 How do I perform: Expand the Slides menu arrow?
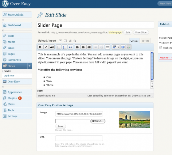click(29, 66)
